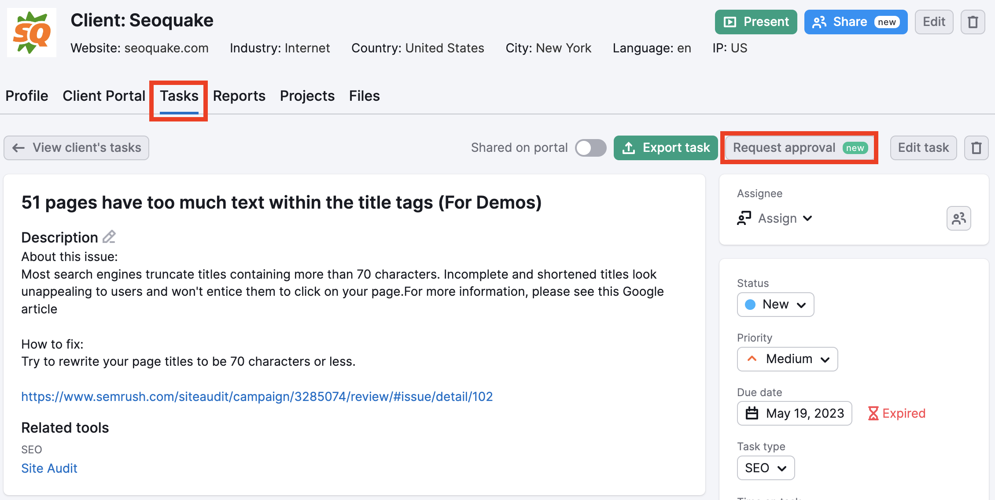
Task: Click Language: en text
Action: pos(652,48)
